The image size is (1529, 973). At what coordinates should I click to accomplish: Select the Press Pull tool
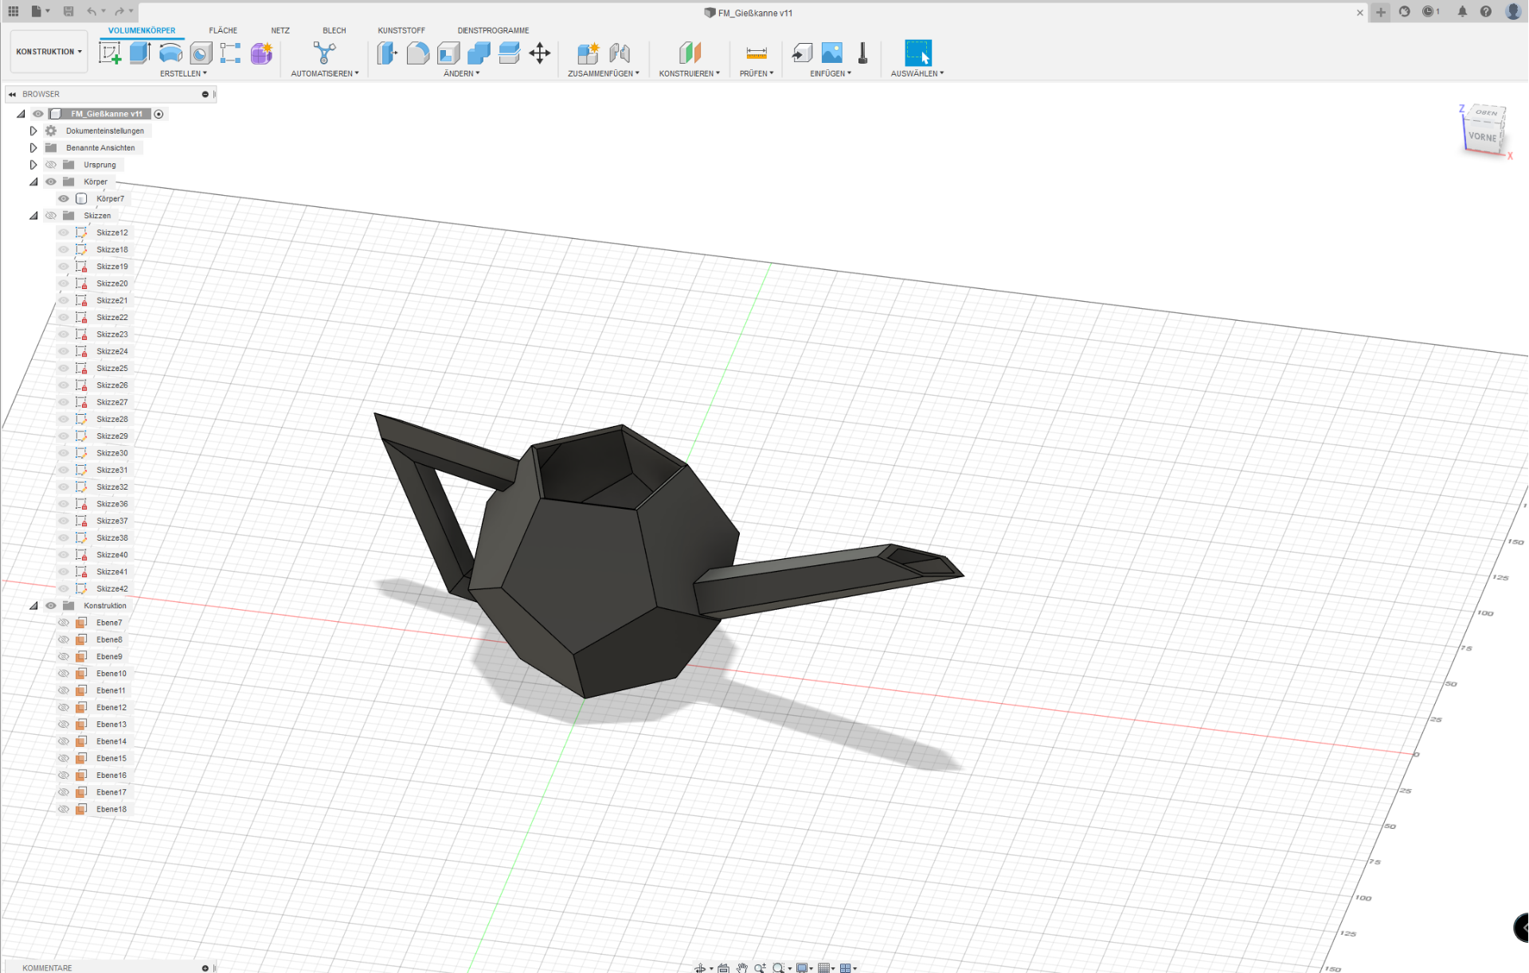[387, 53]
